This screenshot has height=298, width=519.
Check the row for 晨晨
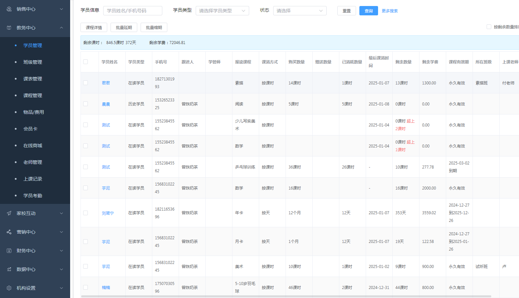tap(85, 104)
